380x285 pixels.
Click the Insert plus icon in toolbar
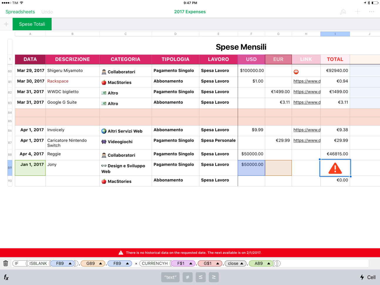[x=357, y=12]
